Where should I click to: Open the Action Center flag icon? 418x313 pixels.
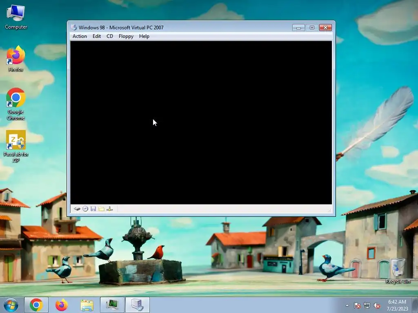point(357,306)
